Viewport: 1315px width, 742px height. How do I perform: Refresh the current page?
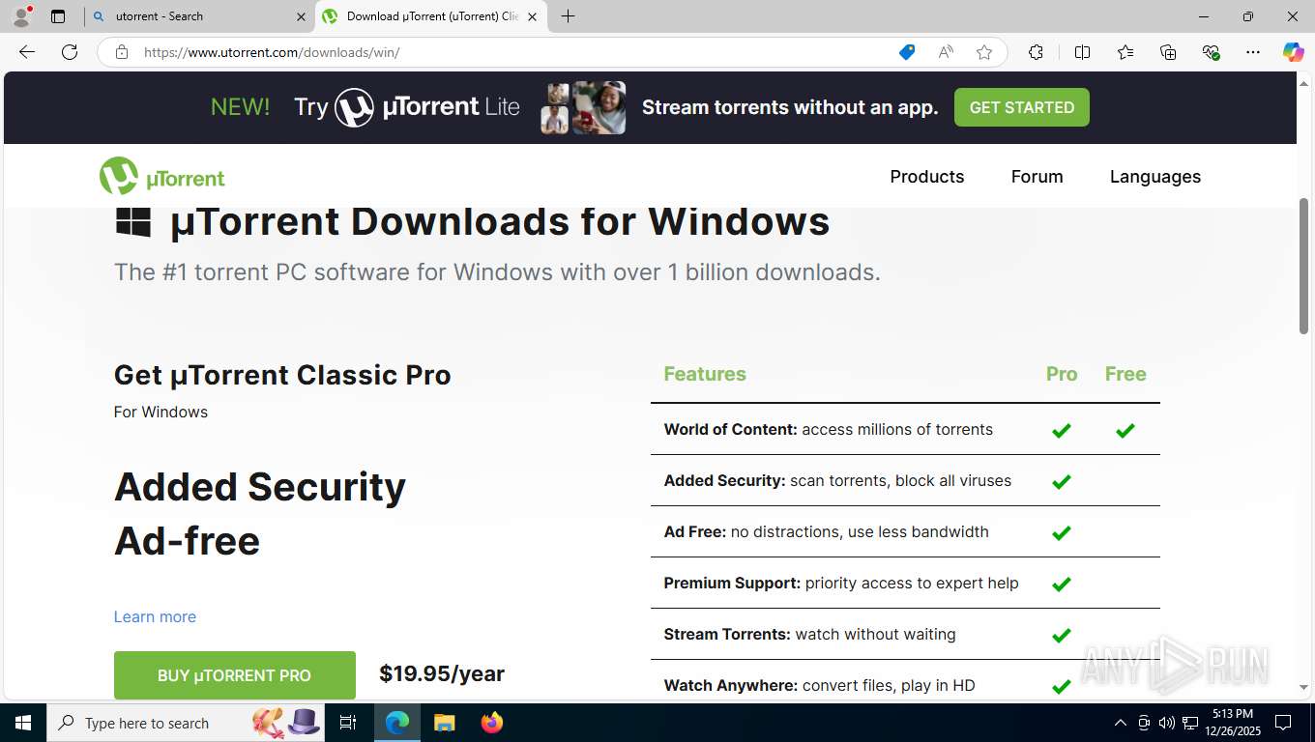[x=70, y=52]
